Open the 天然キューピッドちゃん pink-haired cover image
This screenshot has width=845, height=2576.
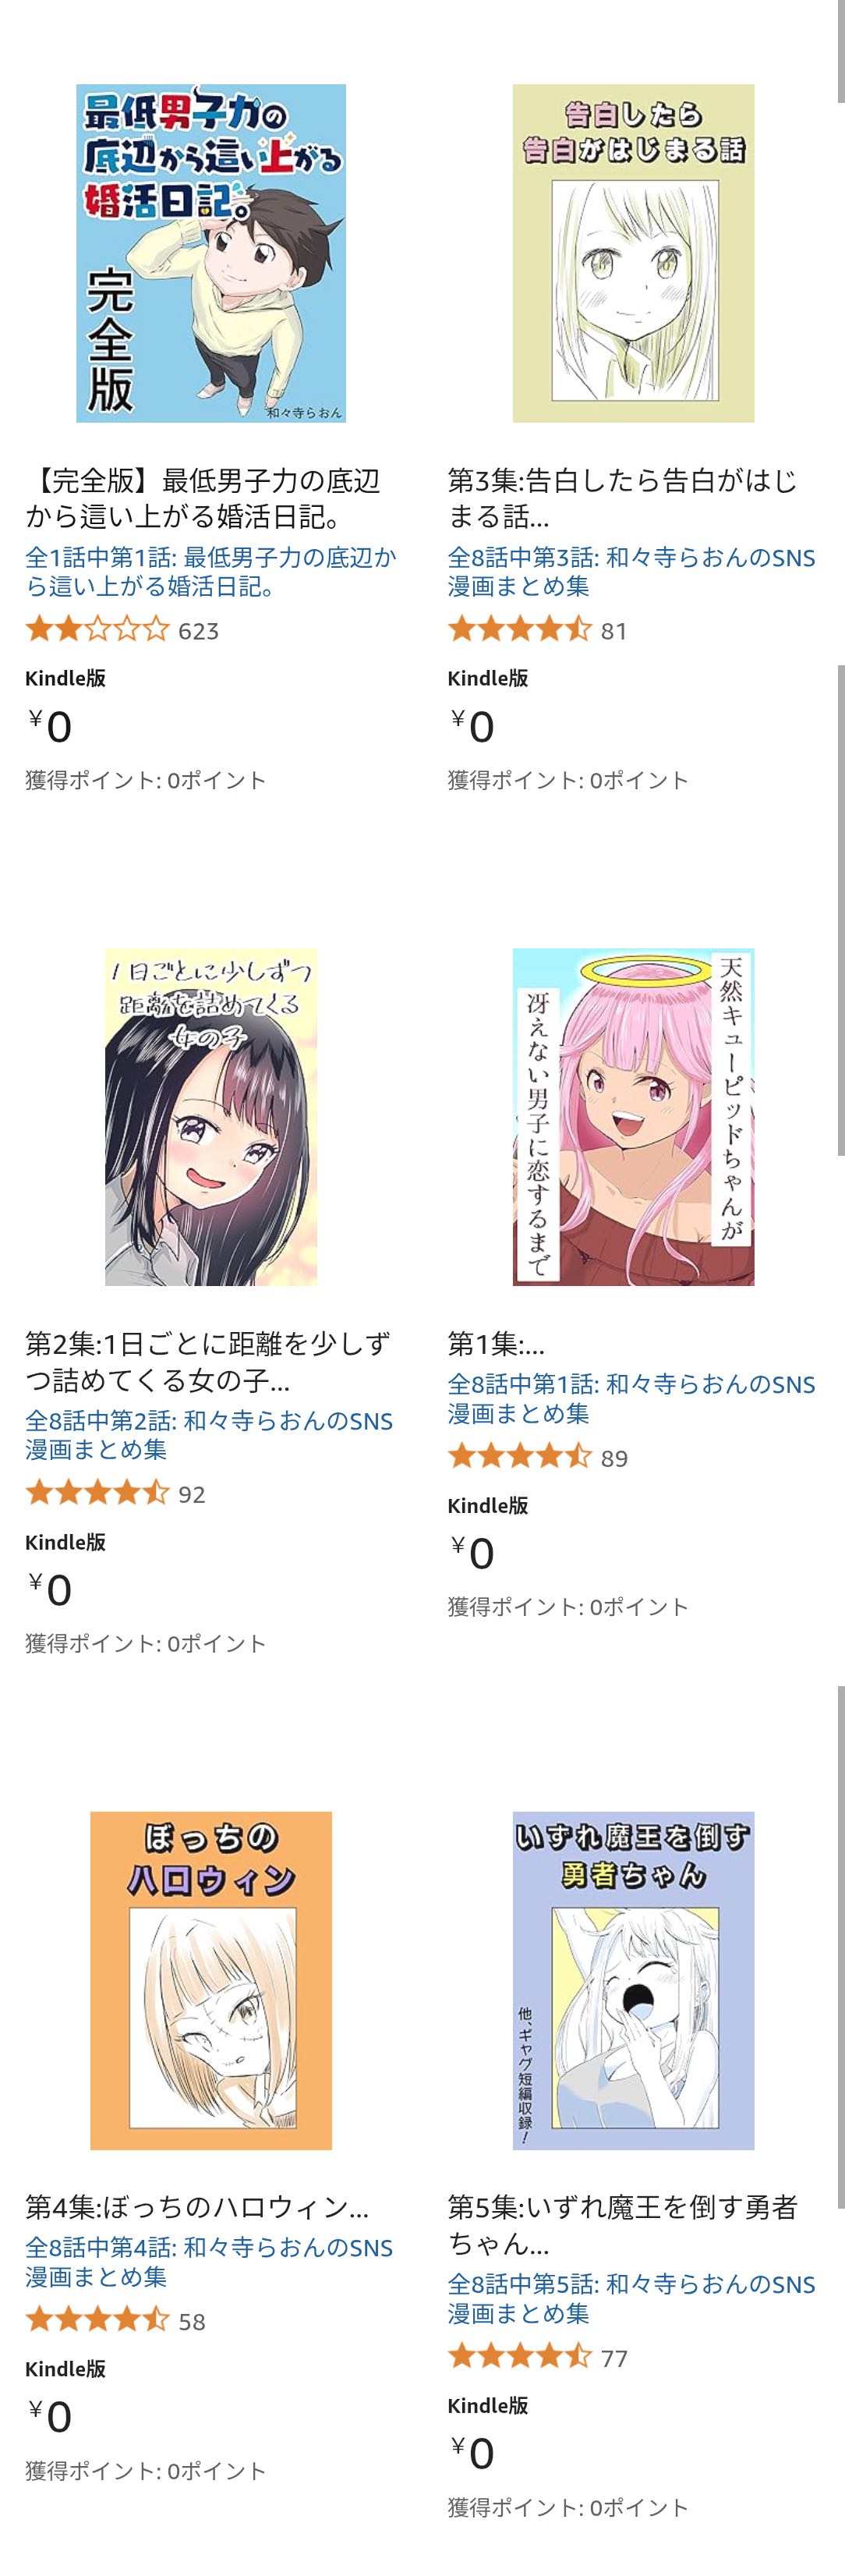633,1117
